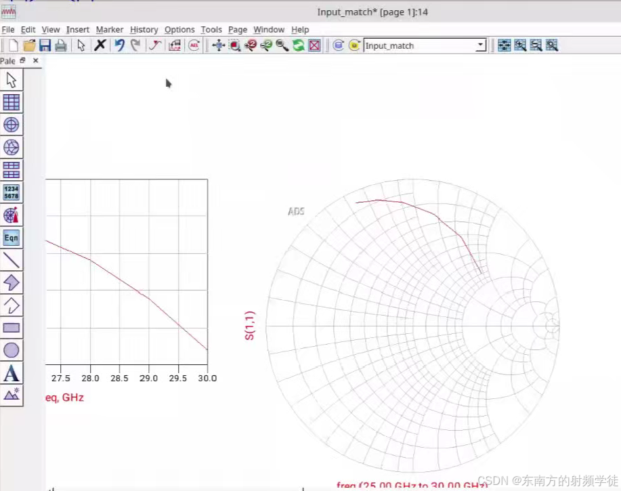
Task: Open the data file tool icon
Action: click(x=175, y=45)
